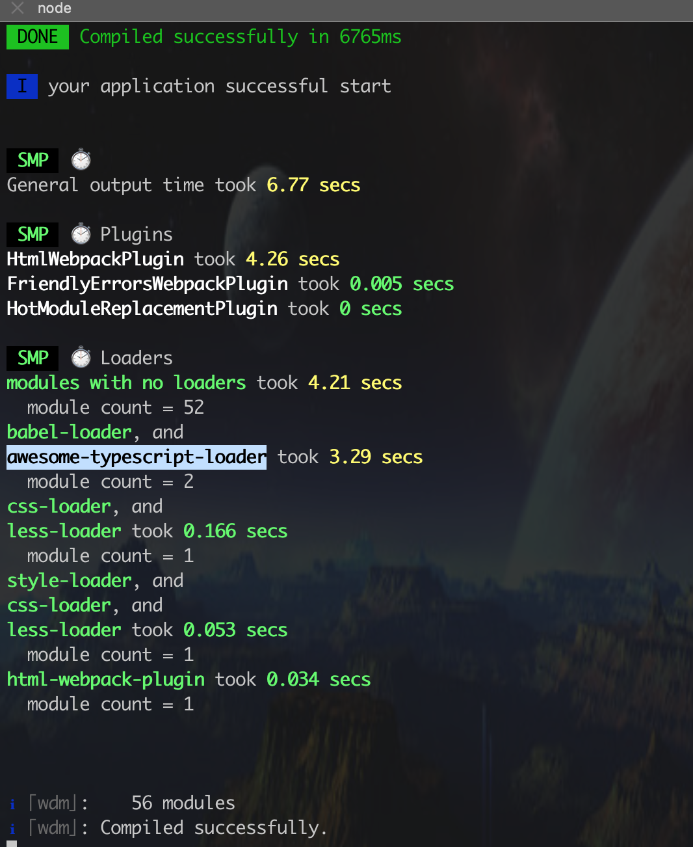Click the stopwatch icon beside Plugins
Screen dimensions: 693x847
pyautogui.click(x=81, y=234)
